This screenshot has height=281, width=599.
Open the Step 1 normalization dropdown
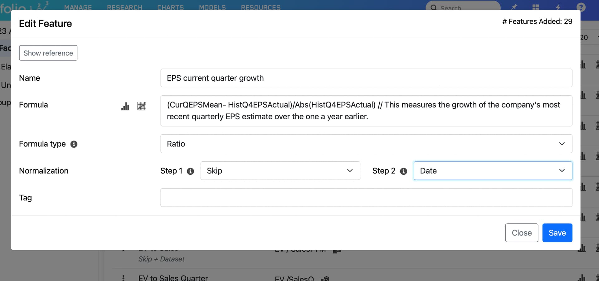(280, 171)
